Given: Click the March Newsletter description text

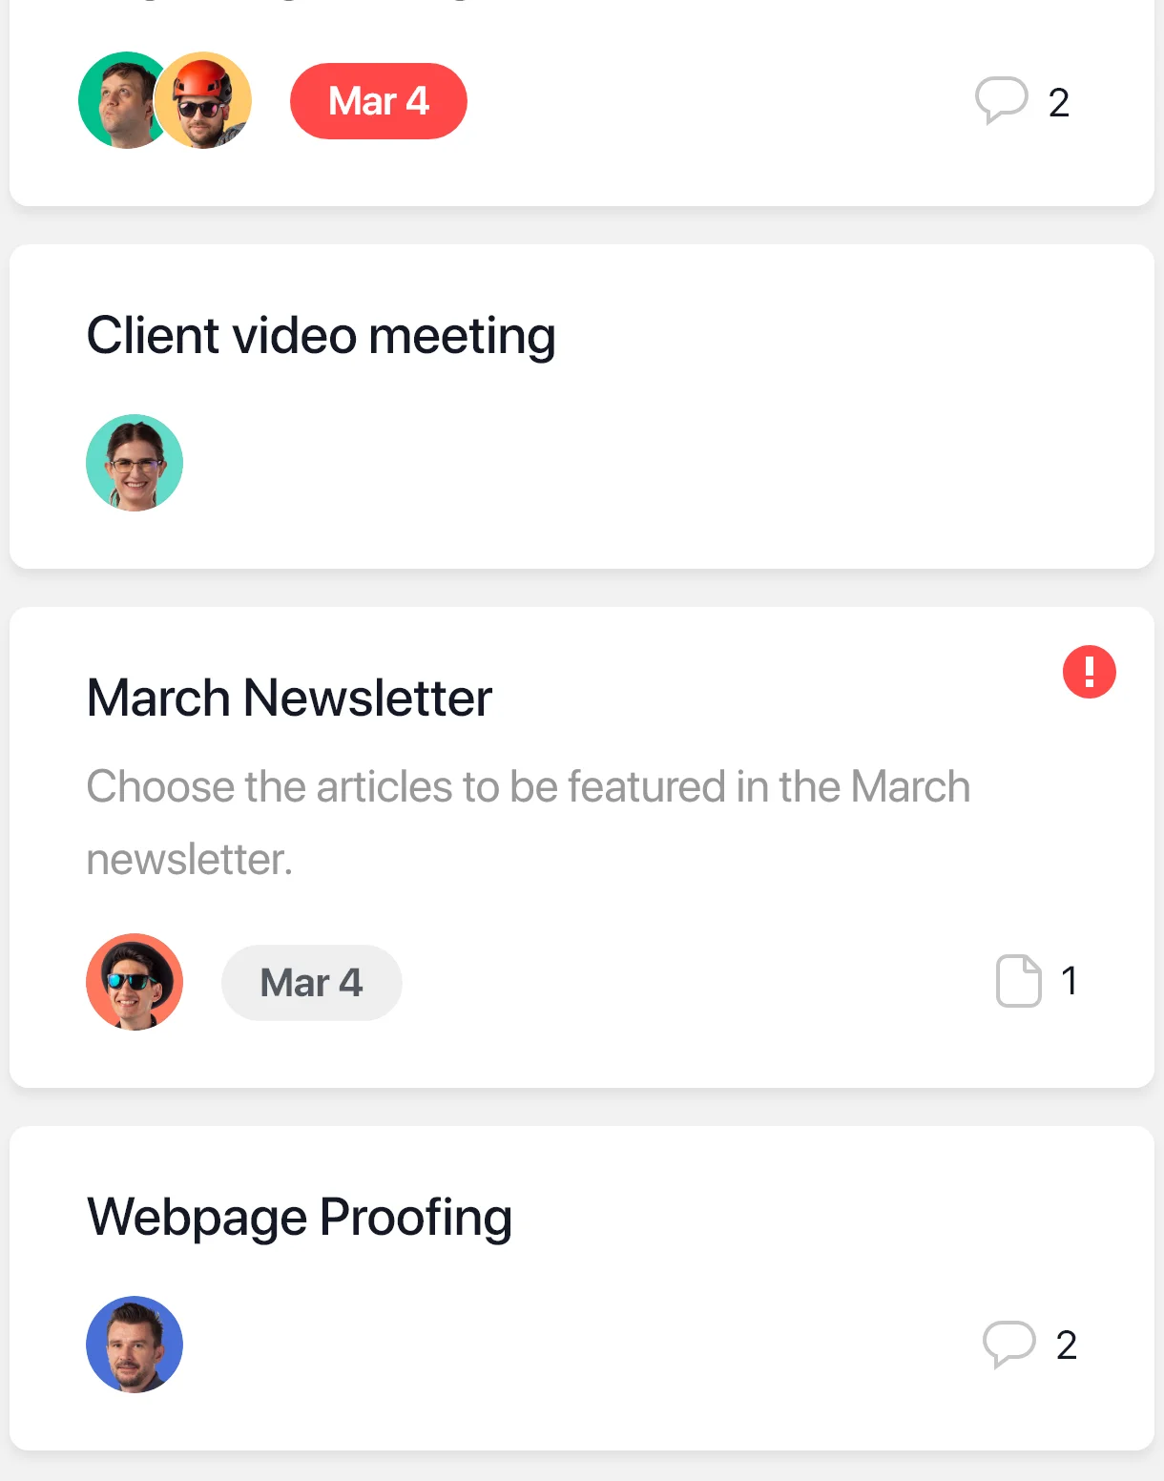Looking at the screenshot, I should [529, 823].
